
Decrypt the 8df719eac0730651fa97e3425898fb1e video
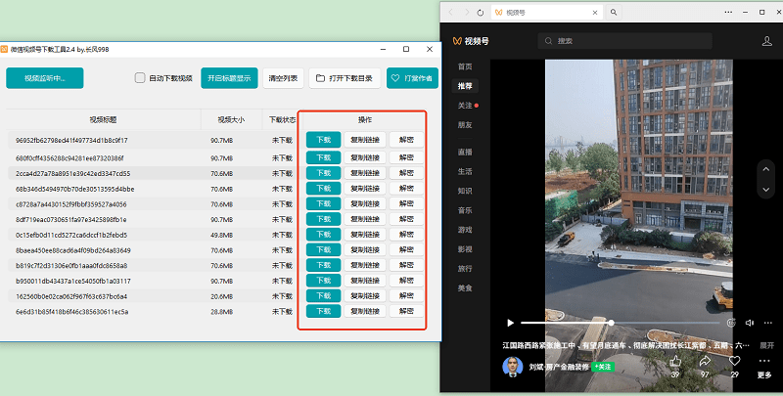(406, 219)
